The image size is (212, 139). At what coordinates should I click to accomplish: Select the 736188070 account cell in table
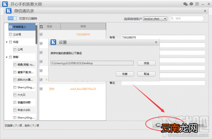[x=83, y=34]
